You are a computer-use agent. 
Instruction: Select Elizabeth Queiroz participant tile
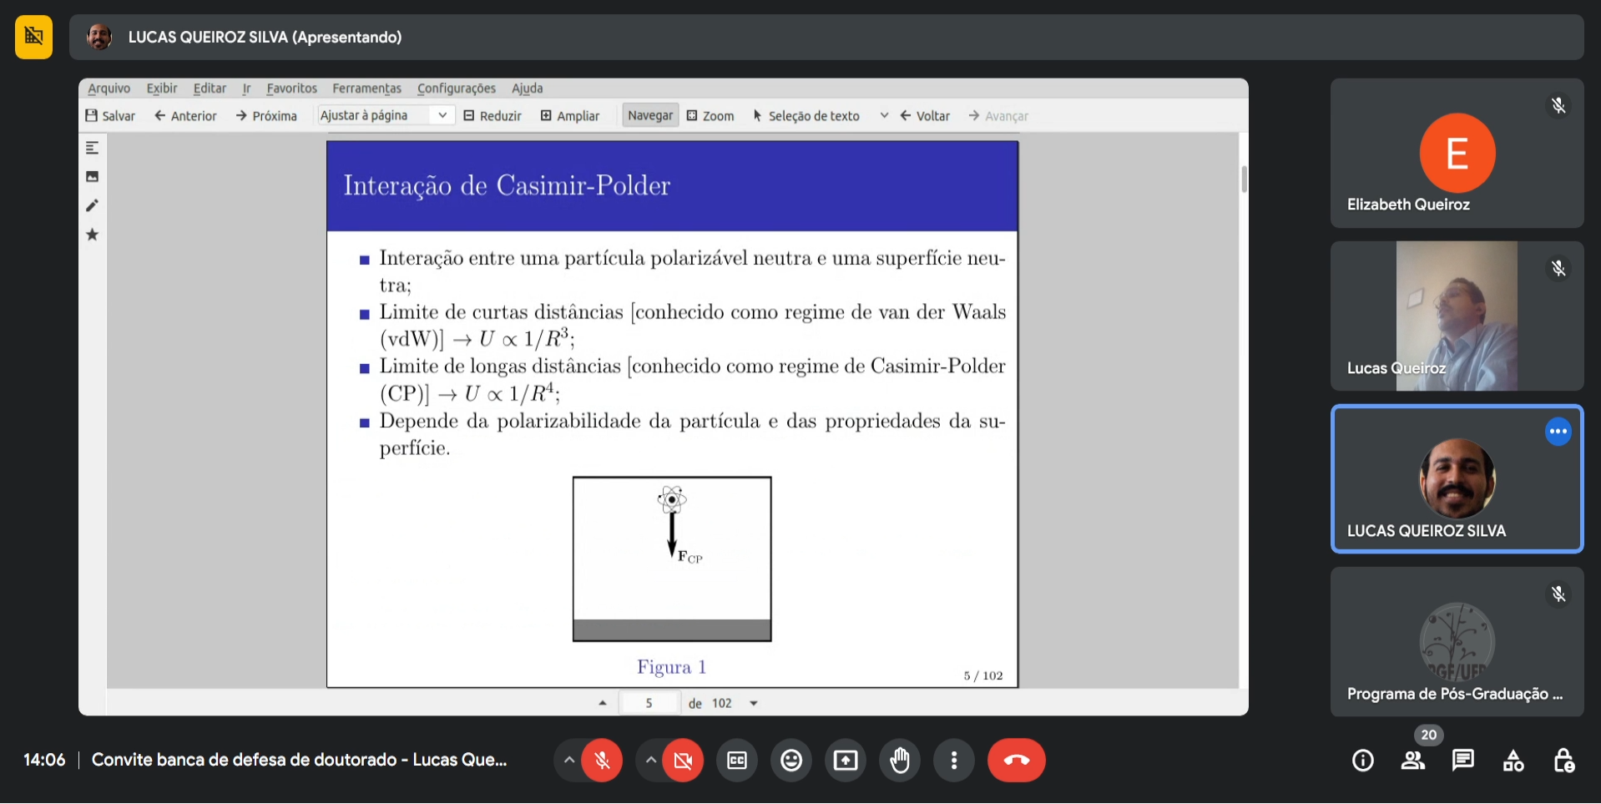[x=1457, y=153]
